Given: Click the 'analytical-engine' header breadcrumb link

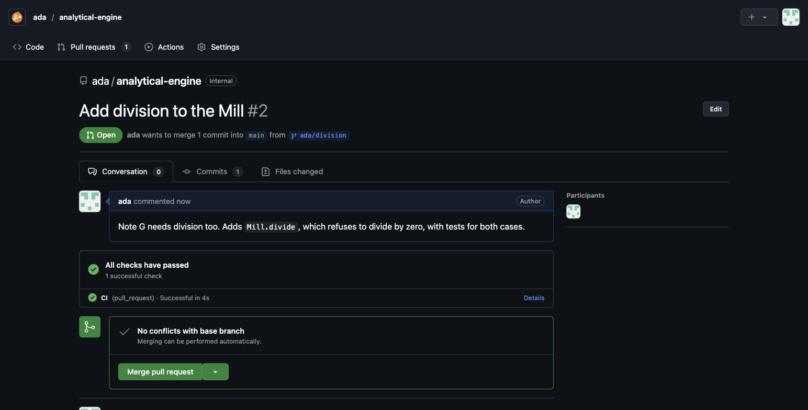Looking at the screenshot, I should pyautogui.click(x=91, y=17).
